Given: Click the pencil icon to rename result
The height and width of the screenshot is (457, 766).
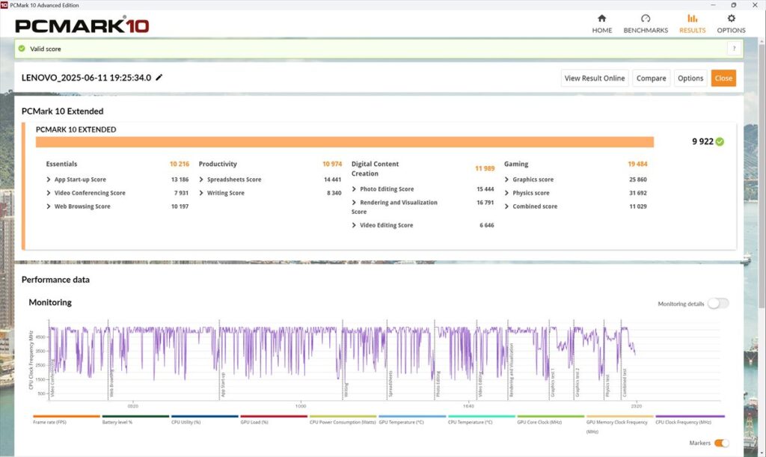Looking at the screenshot, I should click(159, 78).
